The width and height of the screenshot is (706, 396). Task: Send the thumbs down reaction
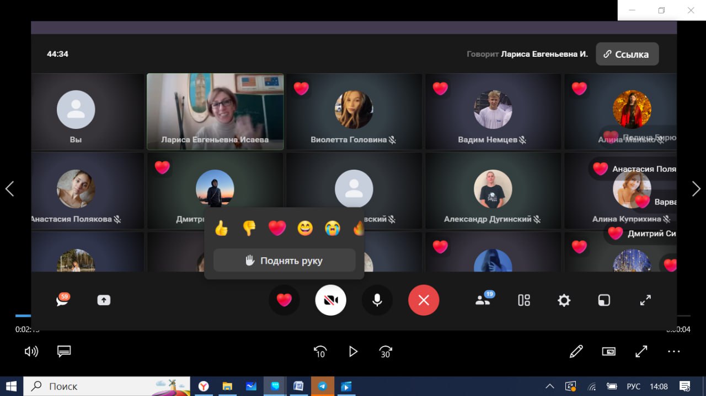249,228
